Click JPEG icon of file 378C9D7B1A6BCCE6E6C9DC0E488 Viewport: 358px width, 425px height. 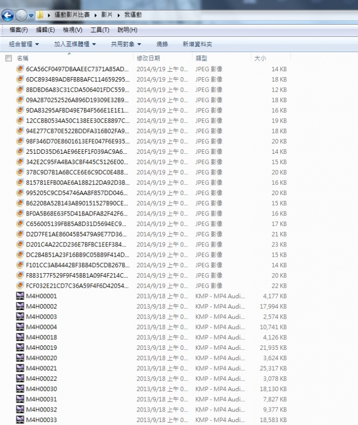tap(20, 172)
